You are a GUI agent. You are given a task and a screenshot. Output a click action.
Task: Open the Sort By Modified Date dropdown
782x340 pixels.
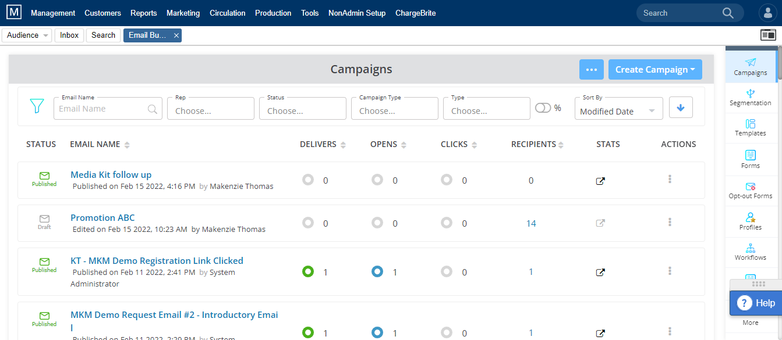coord(618,109)
